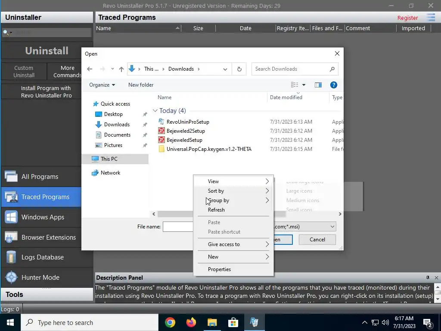Open the volume control

[385, 322]
